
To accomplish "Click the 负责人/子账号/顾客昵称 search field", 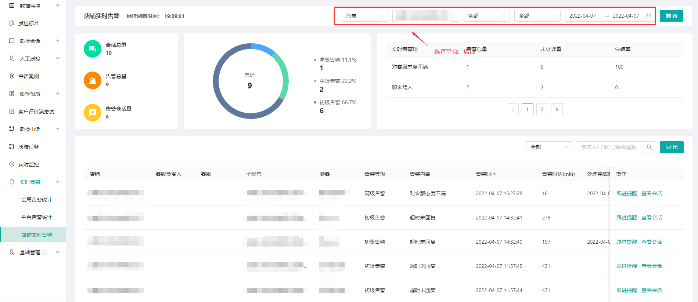I will point(610,147).
